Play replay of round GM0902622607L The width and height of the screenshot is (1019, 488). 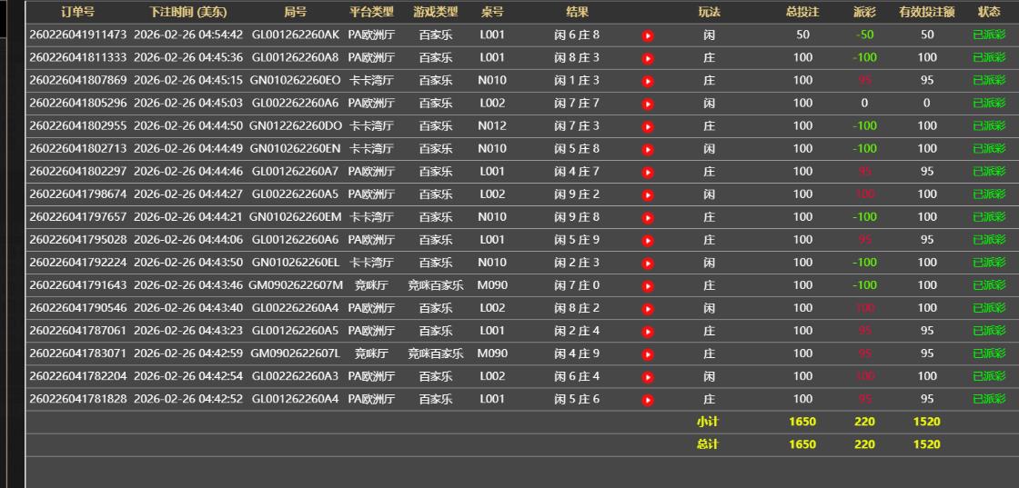click(648, 354)
